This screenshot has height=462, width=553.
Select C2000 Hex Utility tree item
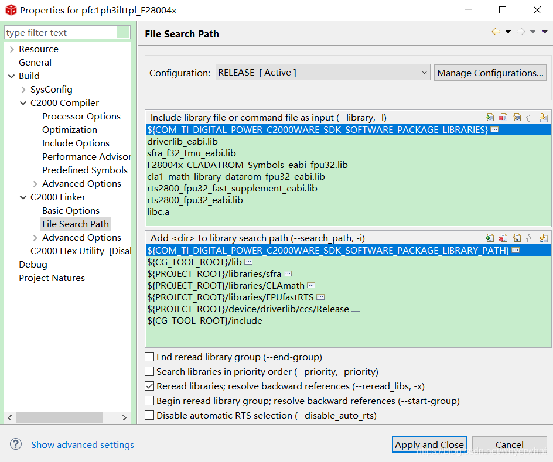point(80,251)
